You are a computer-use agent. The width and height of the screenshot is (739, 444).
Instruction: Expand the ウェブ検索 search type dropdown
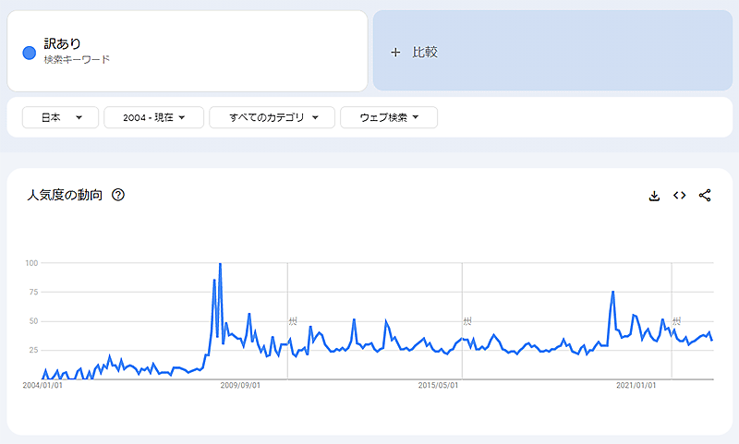coord(389,117)
